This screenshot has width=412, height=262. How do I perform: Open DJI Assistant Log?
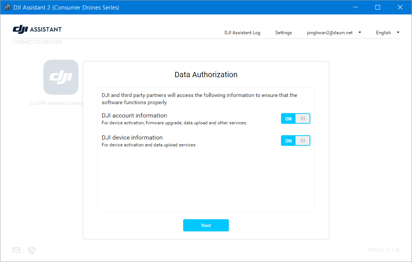pos(242,33)
